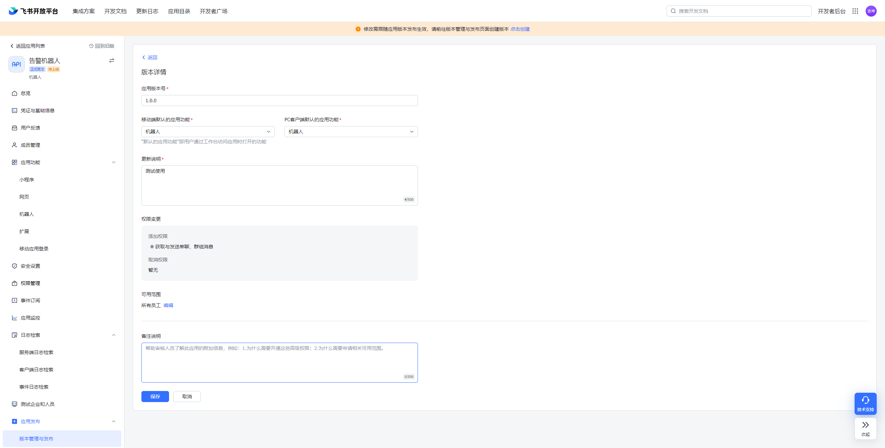The image size is (885, 448).
Task: Open the app grid icon in header
Action: (x=855, y=11)
